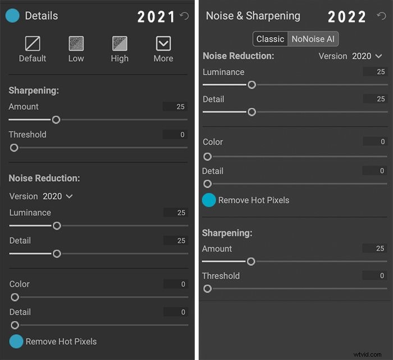
Task: Click the Color value field in 2022 pane
Action: pyautogui.click(x=374, y=141)
